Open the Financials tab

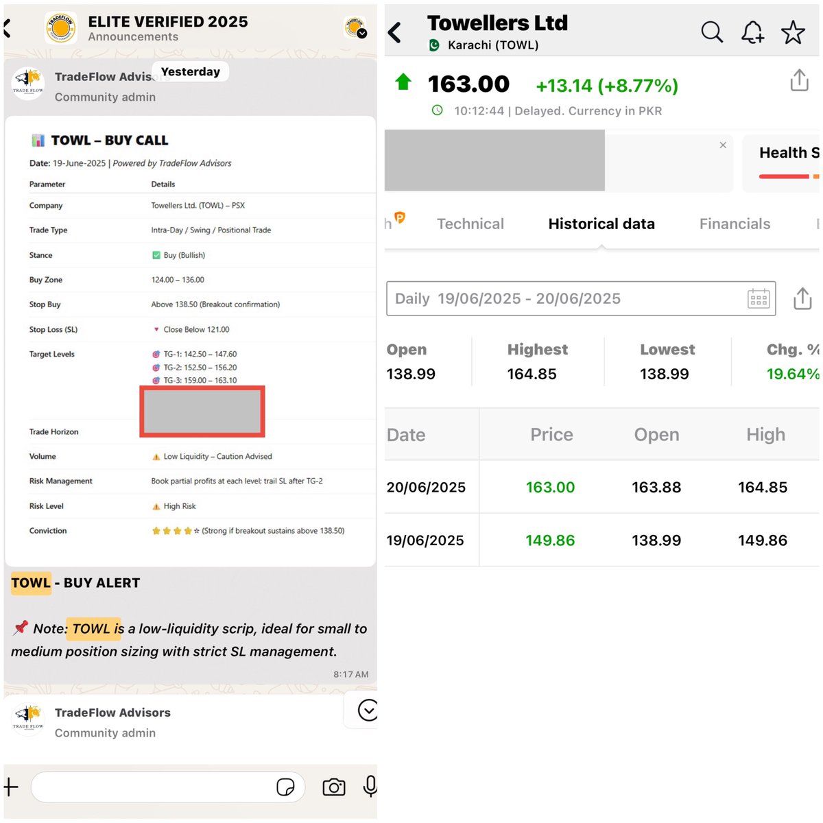coord(735,224)
